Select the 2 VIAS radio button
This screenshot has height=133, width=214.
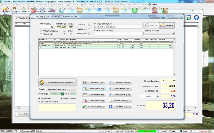pyautogui.click(x=71, y=34)
